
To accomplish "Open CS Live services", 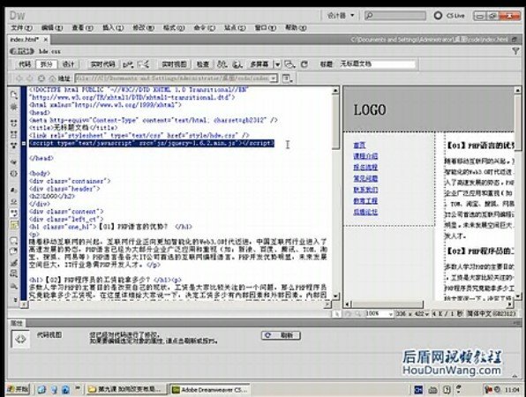I will click(x=449, y=15).
